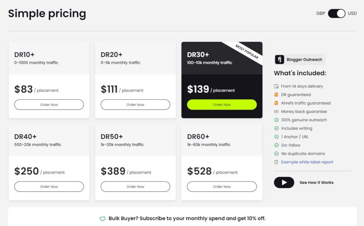The image size is (364, 226).
Task: Click the Blogger Outreach logo icon
Action: 279,60
